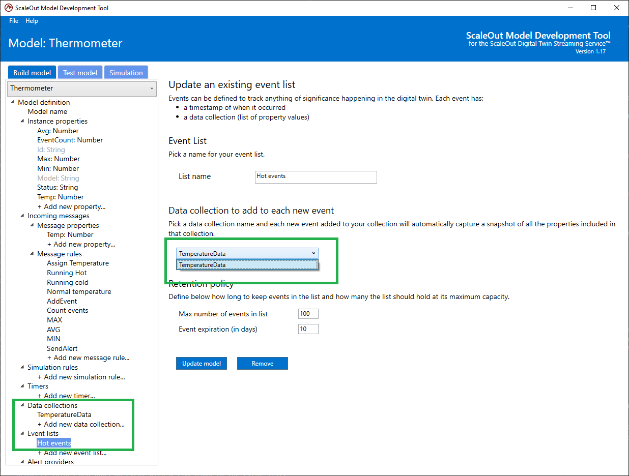Click Add new timer
The width and height of the screenshot is (629, 476).
(66, 396)
